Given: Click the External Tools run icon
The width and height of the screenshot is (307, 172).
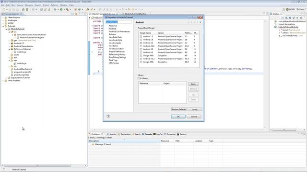Looking at the screenshot, I should tap(67, 10).
